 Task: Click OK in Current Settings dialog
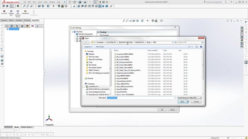click(x=162, y=110)
